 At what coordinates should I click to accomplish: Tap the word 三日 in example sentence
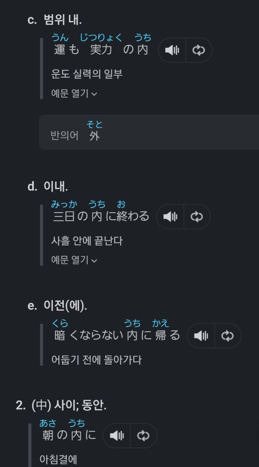(x=64, y=216)
